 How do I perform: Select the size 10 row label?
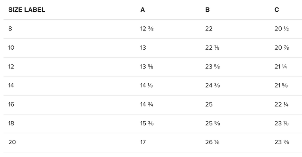click(11, 48)
